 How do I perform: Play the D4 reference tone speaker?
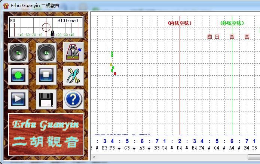[x=18, y=53]
